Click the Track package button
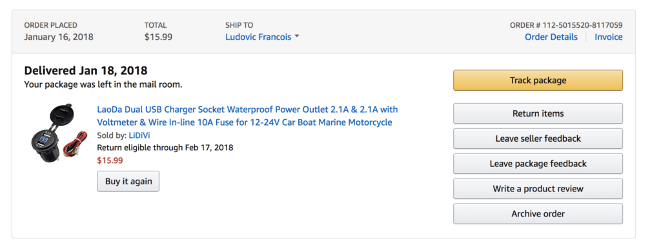Image resolution: width=661 pixels, height=250 pixels. tap(538, 81)
